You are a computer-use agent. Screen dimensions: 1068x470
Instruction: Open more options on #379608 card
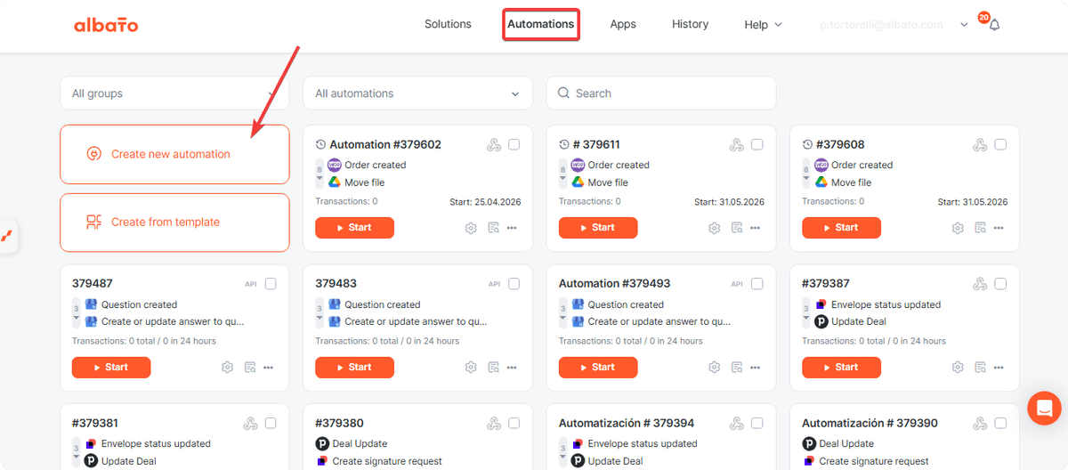(999, 228)
